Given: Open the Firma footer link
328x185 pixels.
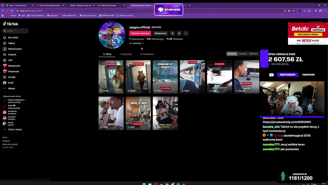Looking at the screenshot, I should [5, 137].
